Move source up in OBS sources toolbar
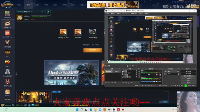Viewport: 200px width, 112px height. tap(132, 83)
